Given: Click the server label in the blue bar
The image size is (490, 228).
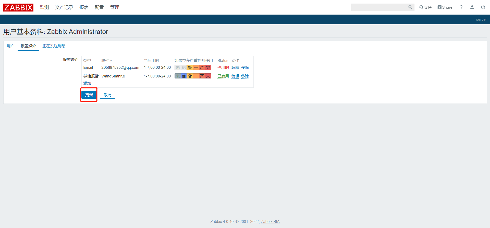Looking at the screenshot, I should [x=481, y=19].
